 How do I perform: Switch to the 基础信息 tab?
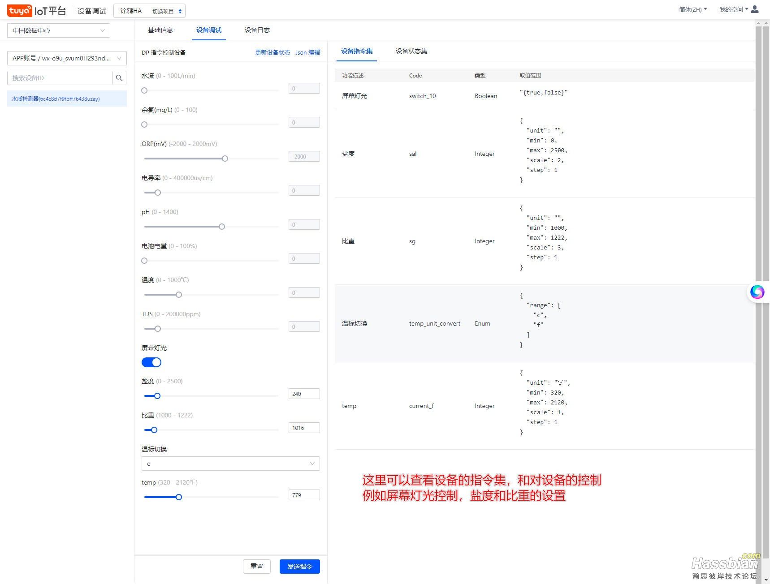pos(160,30)
